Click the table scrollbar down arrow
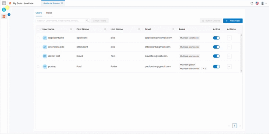 (241, 71)
